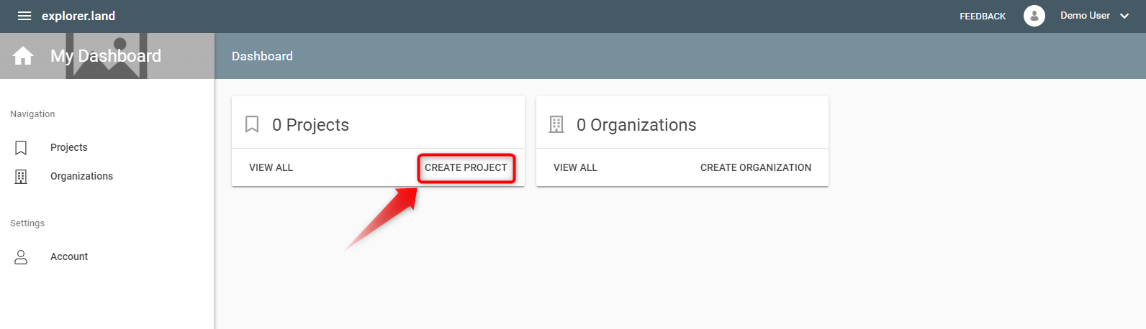Screen dimensions: 1146x329
Task: Open the hamburger menu icon
Action: [24, 16]
